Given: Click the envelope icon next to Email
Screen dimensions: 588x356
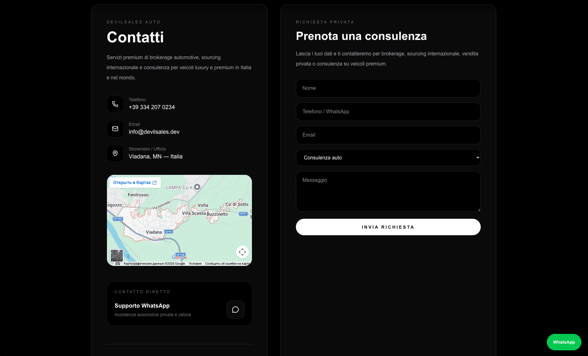Looking at the screenshot, I should click(115, 129).
